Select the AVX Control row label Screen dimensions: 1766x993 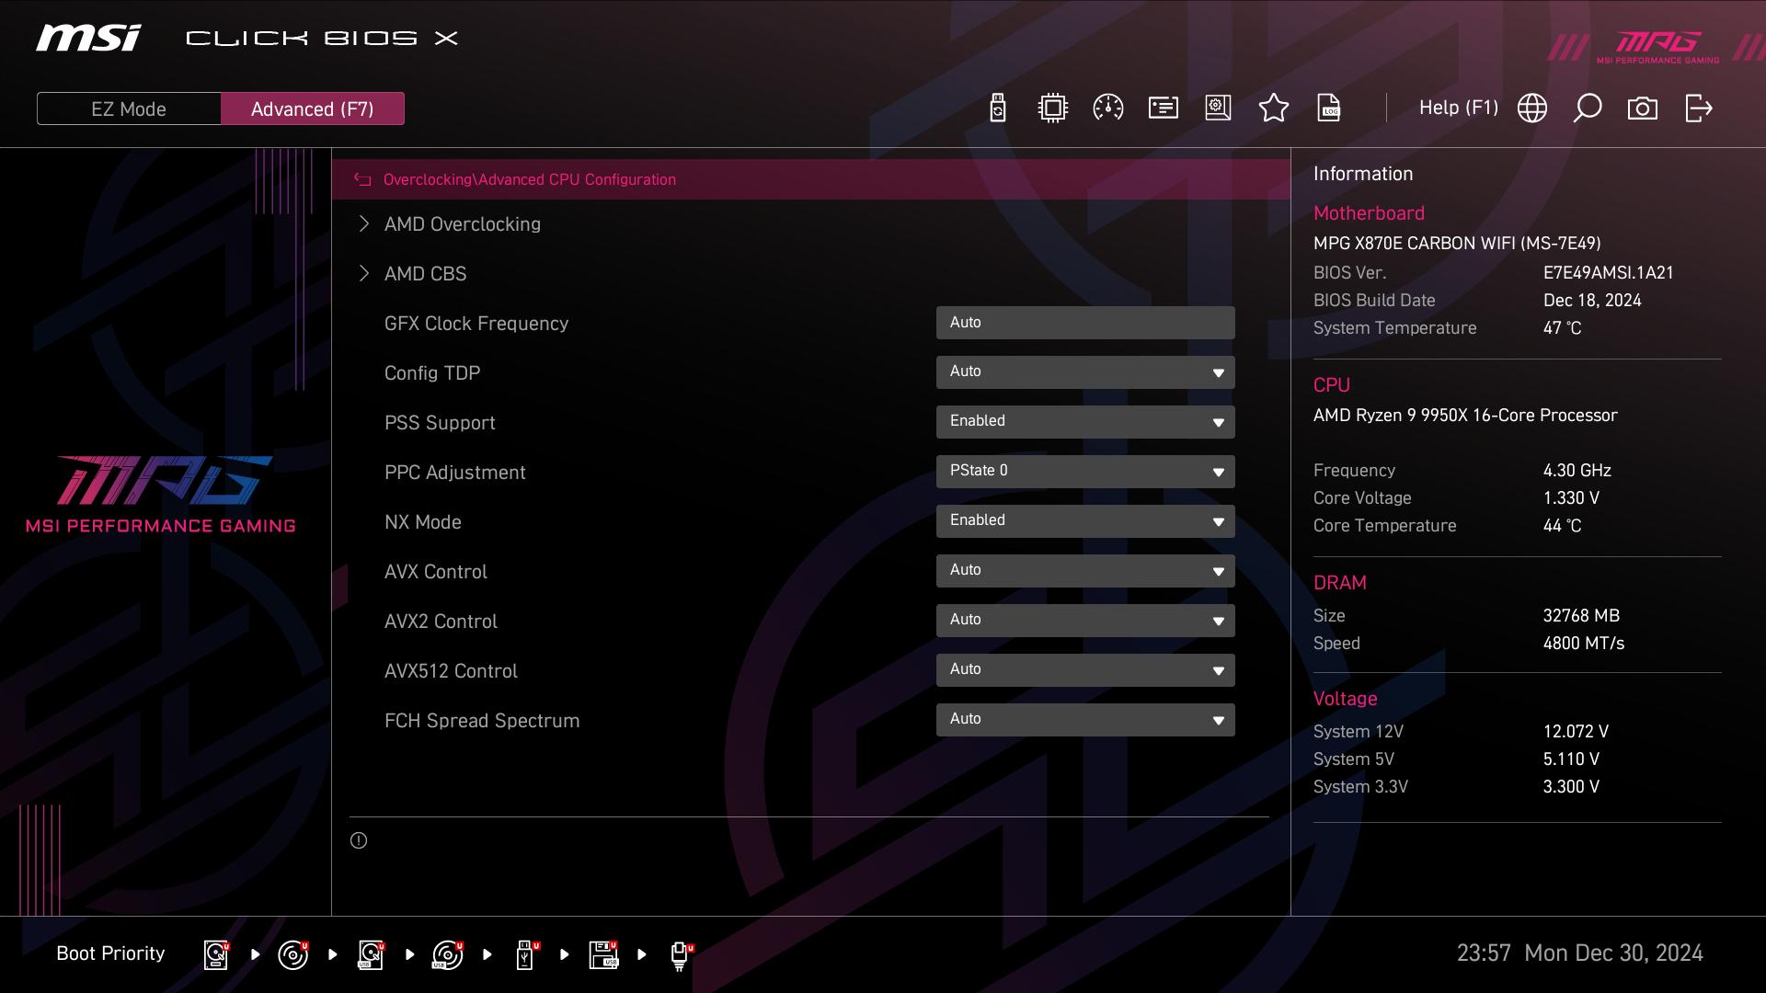[436, 572]
